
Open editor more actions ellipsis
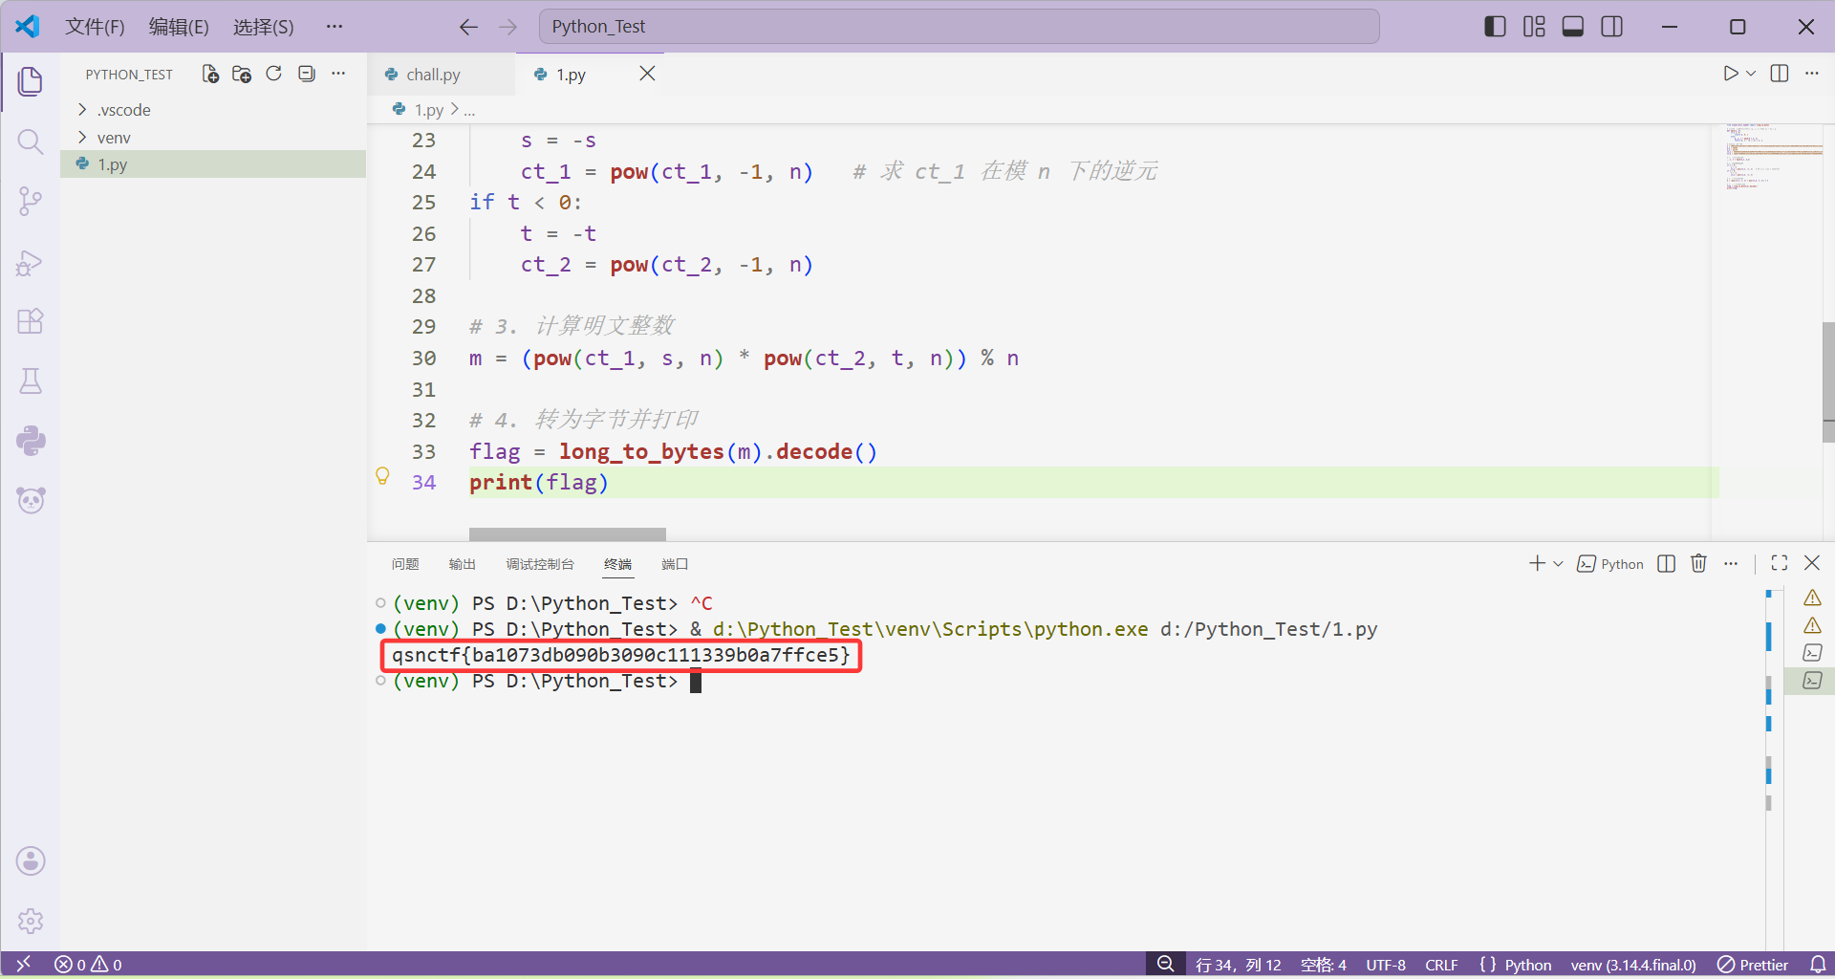tap(1812, 74)
